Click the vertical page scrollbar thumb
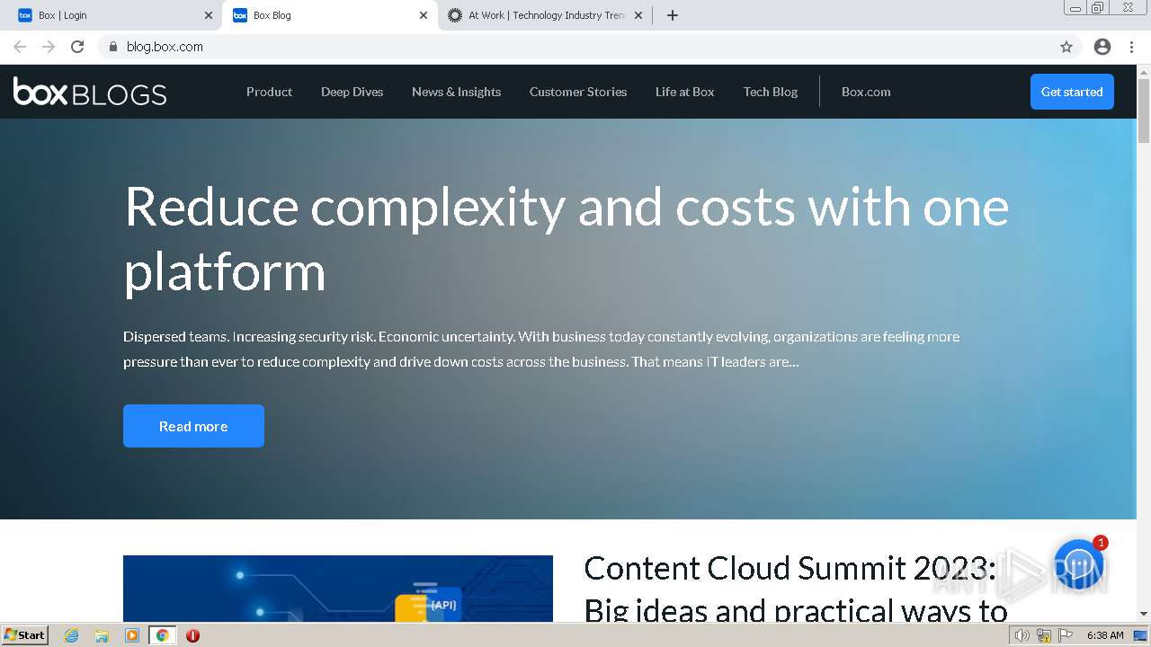 click(x=1144, y=110)
